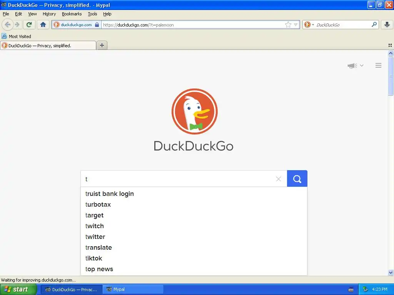Go back using the Back arrow button
Viewport: 394px width, 295px height.
8,25
